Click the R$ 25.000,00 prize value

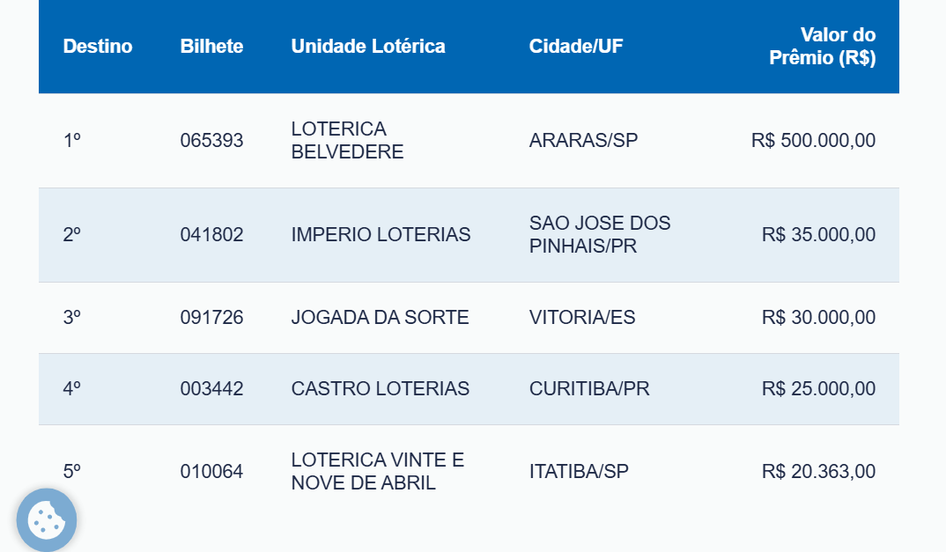point(818,388)
